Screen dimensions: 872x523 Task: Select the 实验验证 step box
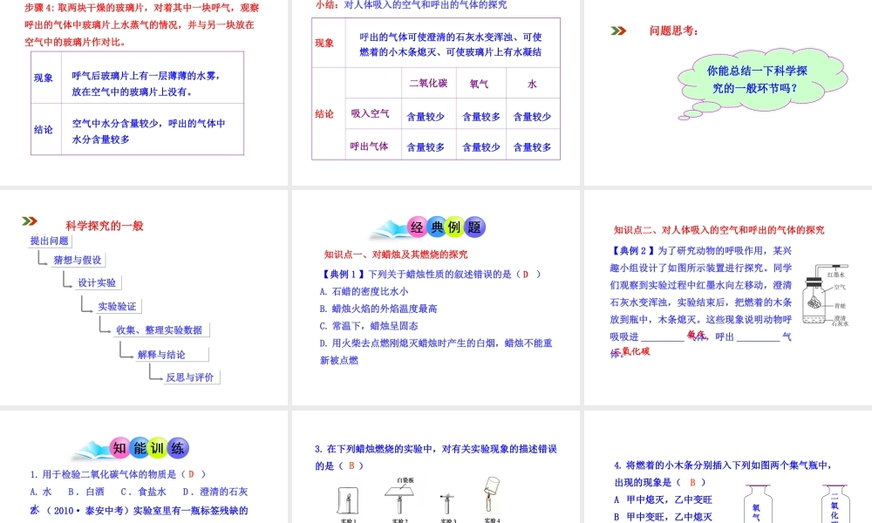pyautogui.click(x=118, y=306)
